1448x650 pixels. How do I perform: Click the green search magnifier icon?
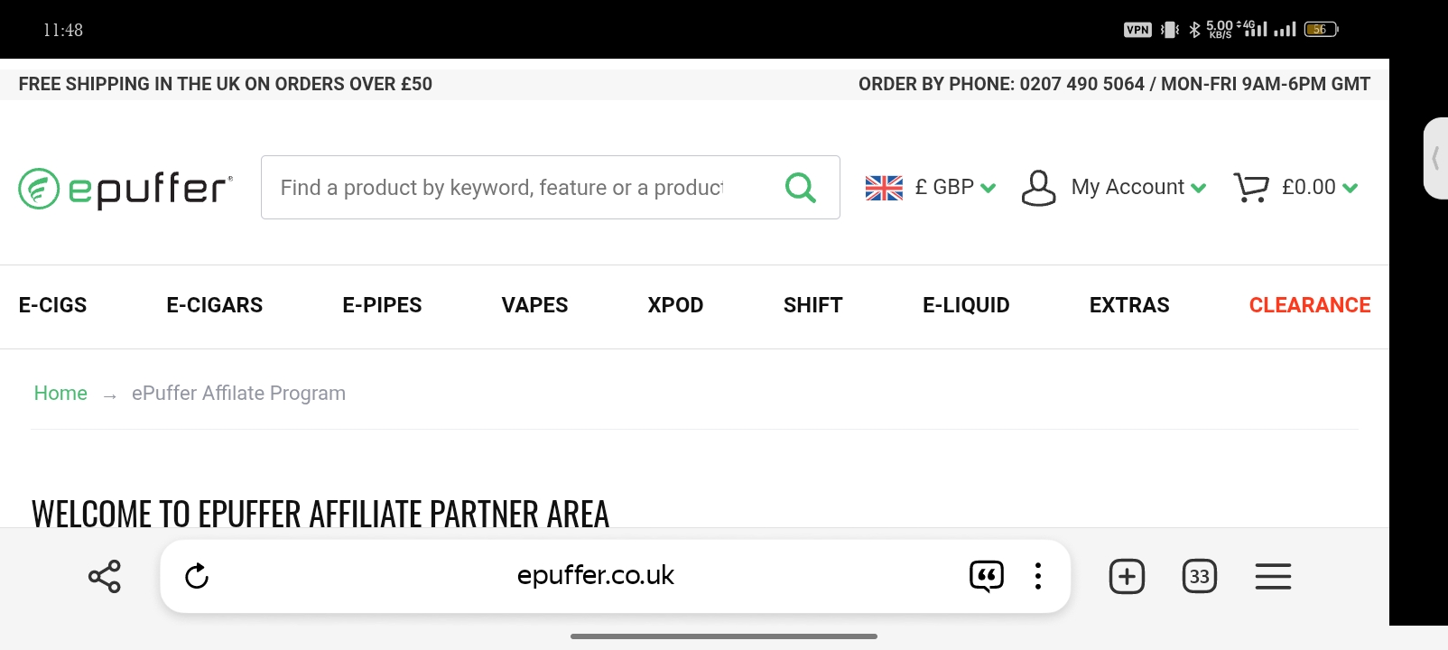click(801, 188)
